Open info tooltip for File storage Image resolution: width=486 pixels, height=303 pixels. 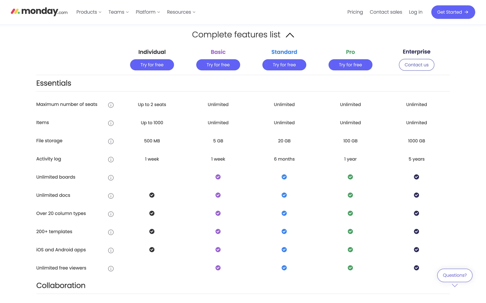click(x=111, y=141)
